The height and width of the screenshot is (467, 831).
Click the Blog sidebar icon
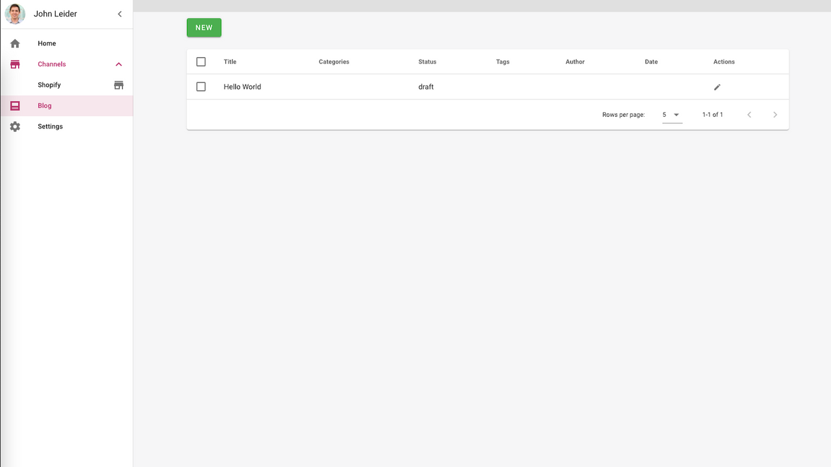pos(15,105)
